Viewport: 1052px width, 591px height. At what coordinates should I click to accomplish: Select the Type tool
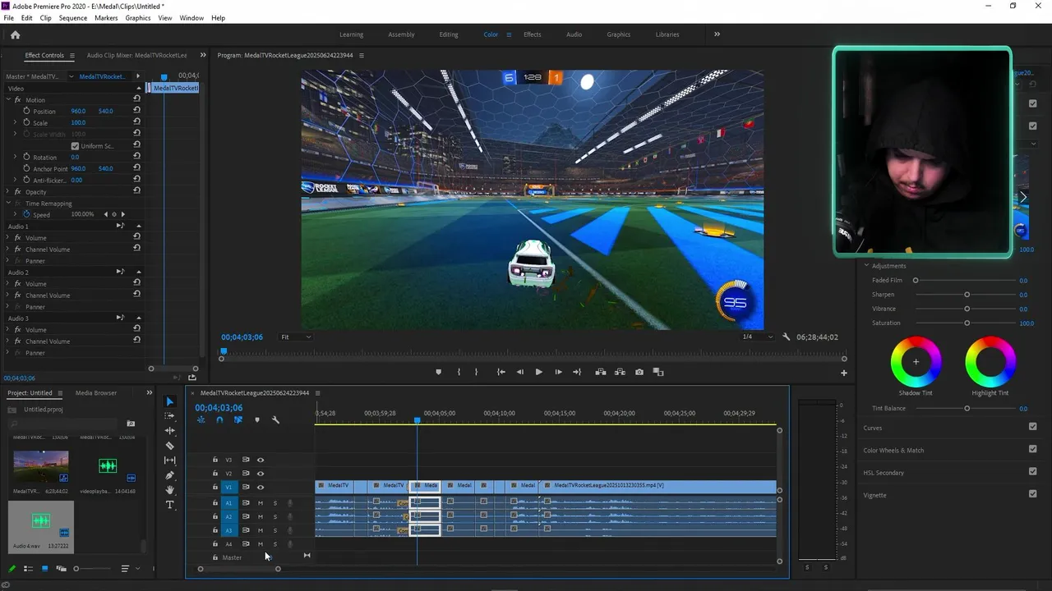tap(170, 505)
